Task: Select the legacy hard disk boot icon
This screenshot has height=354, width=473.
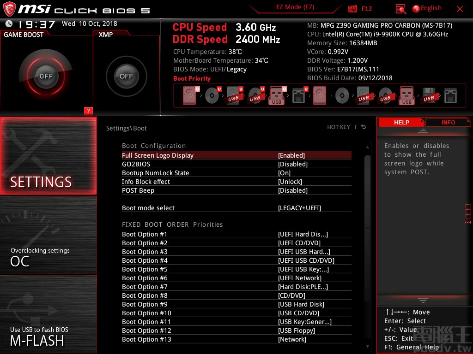Action: click(320, 95)
